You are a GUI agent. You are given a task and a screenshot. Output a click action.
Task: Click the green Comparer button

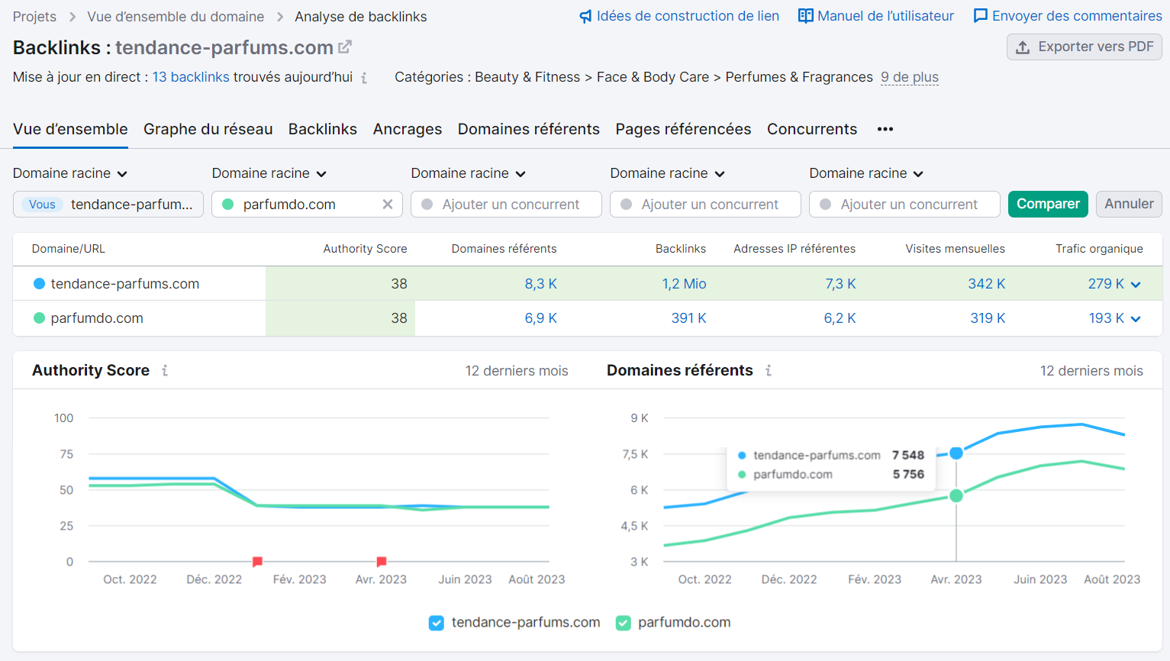[x=1048, y=204]
